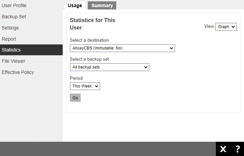Select the highlighted Statistics sidebar item
The height and width of the screenshot is (156, 244).
coord(11,50)
